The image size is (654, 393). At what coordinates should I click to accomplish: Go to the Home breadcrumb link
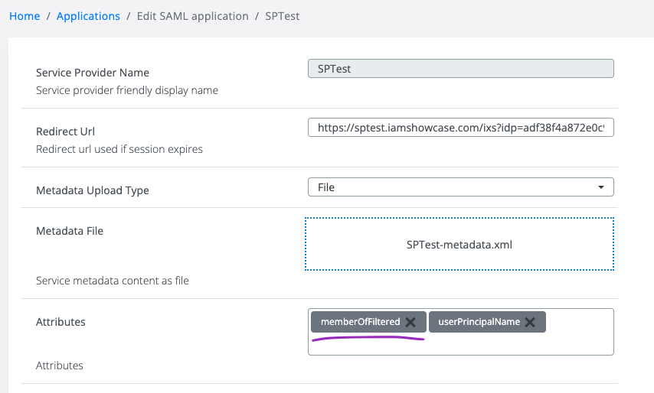pyautogui.click(x=25, y=16)
